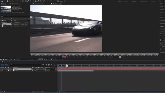
Task: Select the Puppet Pin tool
Action: pyautogui.click(x=44, y=1)
